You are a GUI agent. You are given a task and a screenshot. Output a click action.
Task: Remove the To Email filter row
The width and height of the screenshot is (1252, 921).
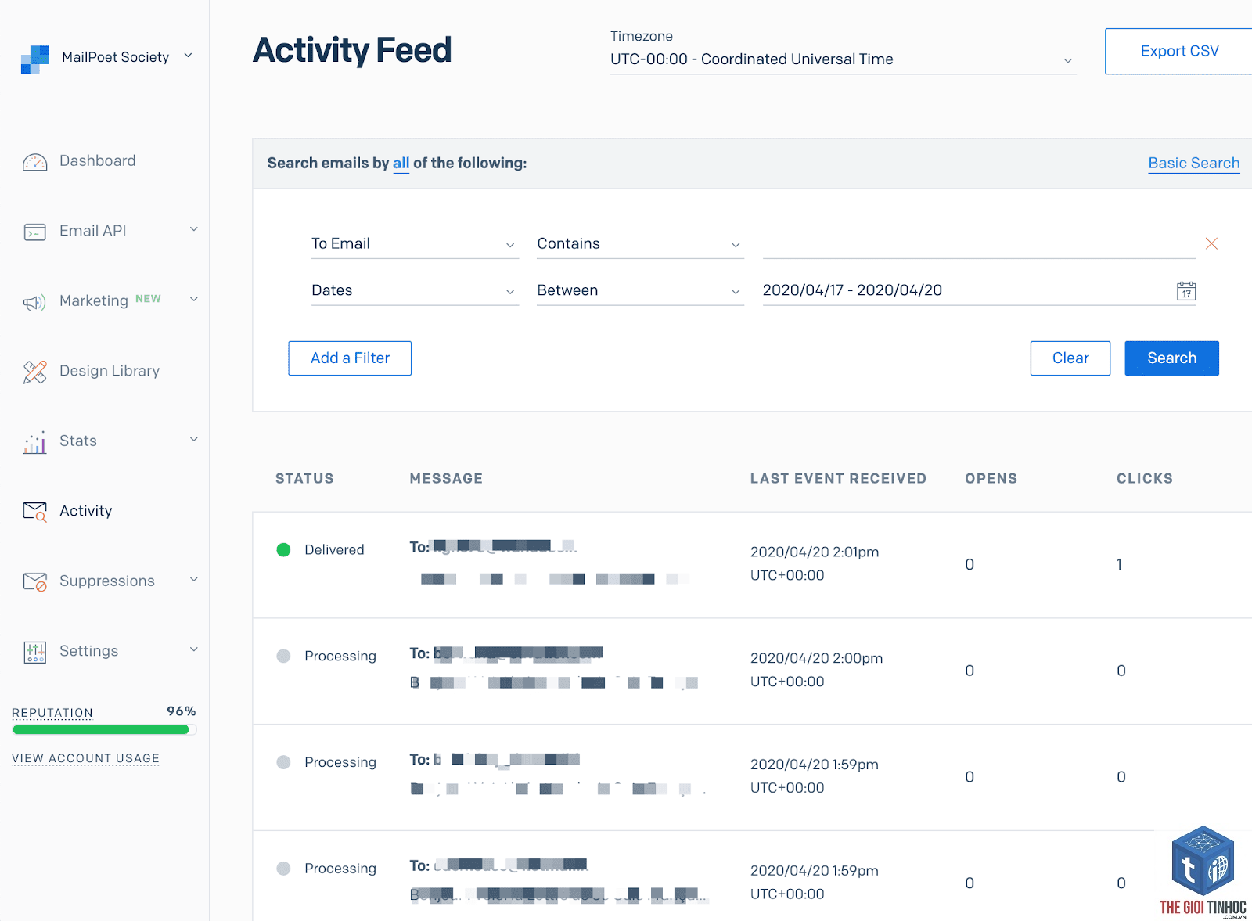coord(1211,243)
